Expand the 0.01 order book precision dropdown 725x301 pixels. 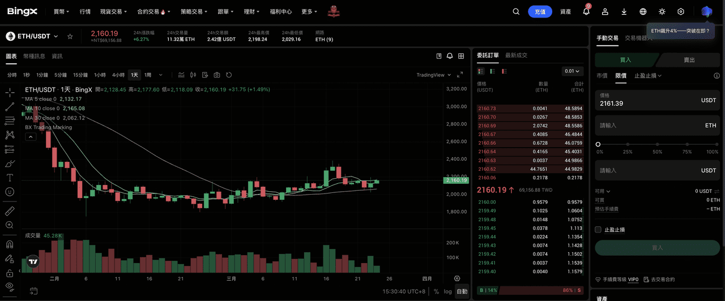click(x=572, y=71)
